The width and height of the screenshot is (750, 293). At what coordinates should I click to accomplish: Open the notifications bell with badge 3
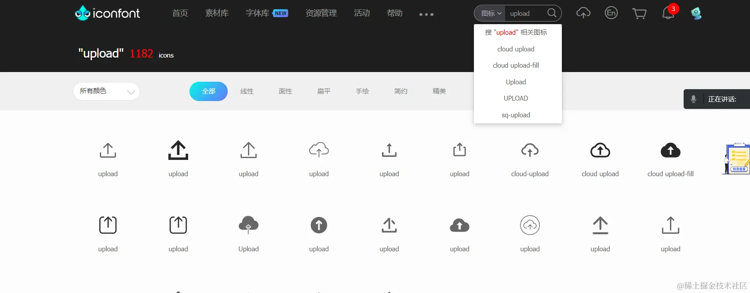click(x=668, y=13)
